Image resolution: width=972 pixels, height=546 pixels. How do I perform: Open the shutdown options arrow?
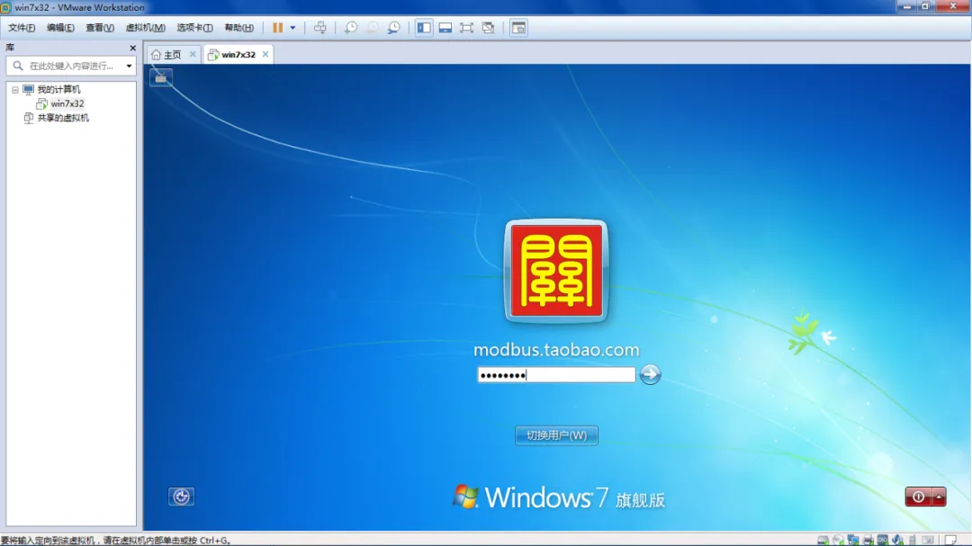(x=939, y=497)
